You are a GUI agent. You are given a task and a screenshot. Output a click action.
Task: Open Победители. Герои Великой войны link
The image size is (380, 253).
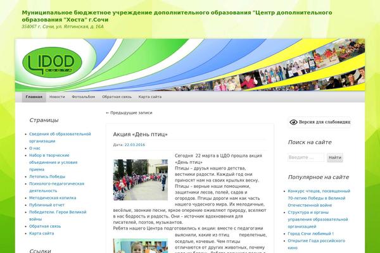pos(58,216)
